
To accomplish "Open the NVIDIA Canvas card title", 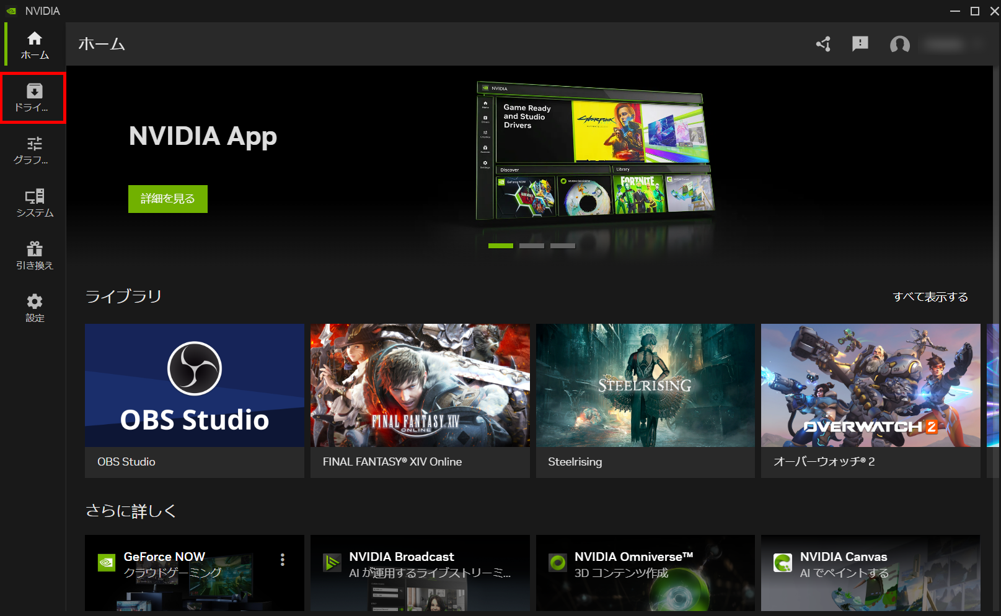I will point(844,557).
